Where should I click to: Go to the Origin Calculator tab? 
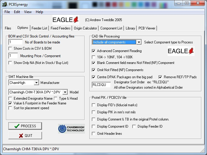pyautogui.click(x=85, y=28)
